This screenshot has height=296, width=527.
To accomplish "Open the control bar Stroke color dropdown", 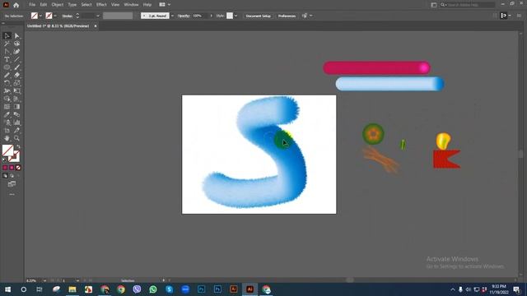I will pos(55,16).
